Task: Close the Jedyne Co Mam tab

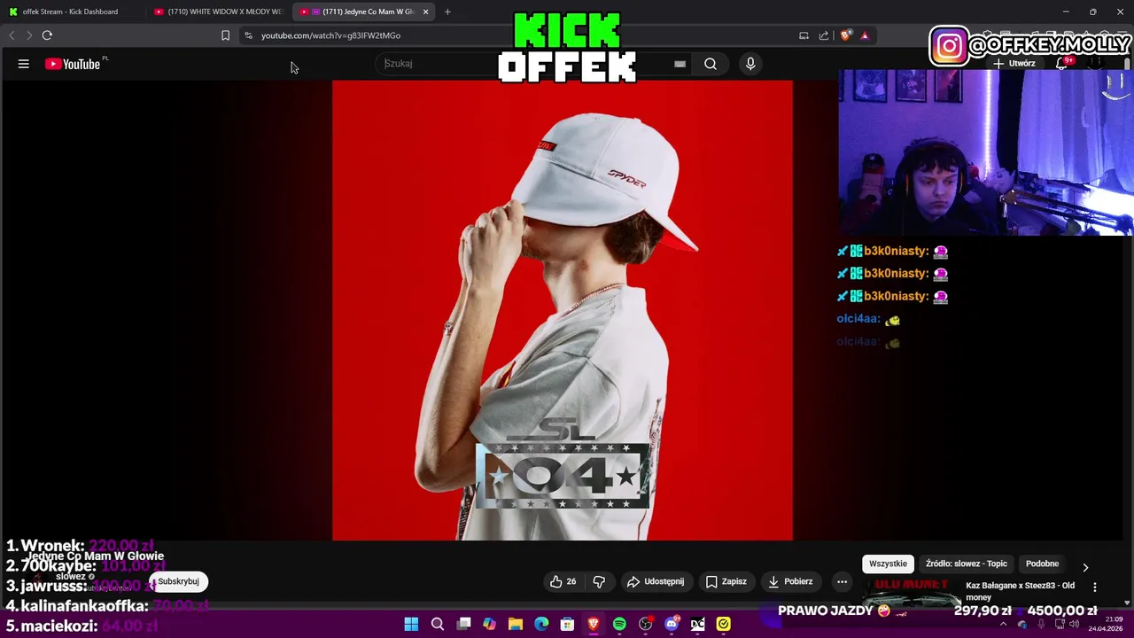Action: 426,12
